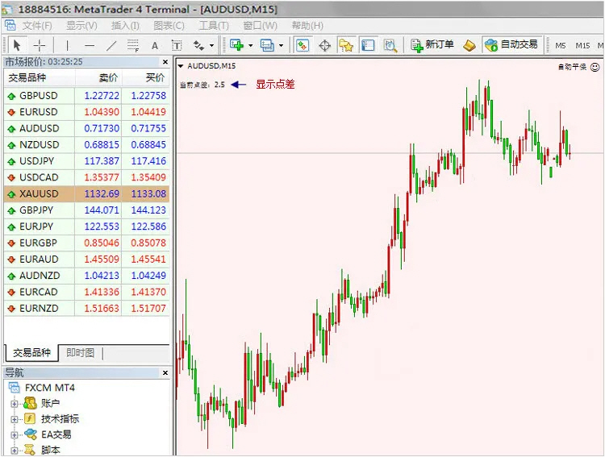This screenshot has width=605, height=457.
Task: Switch to the 即时图 tab
Action: coord(81,353)
